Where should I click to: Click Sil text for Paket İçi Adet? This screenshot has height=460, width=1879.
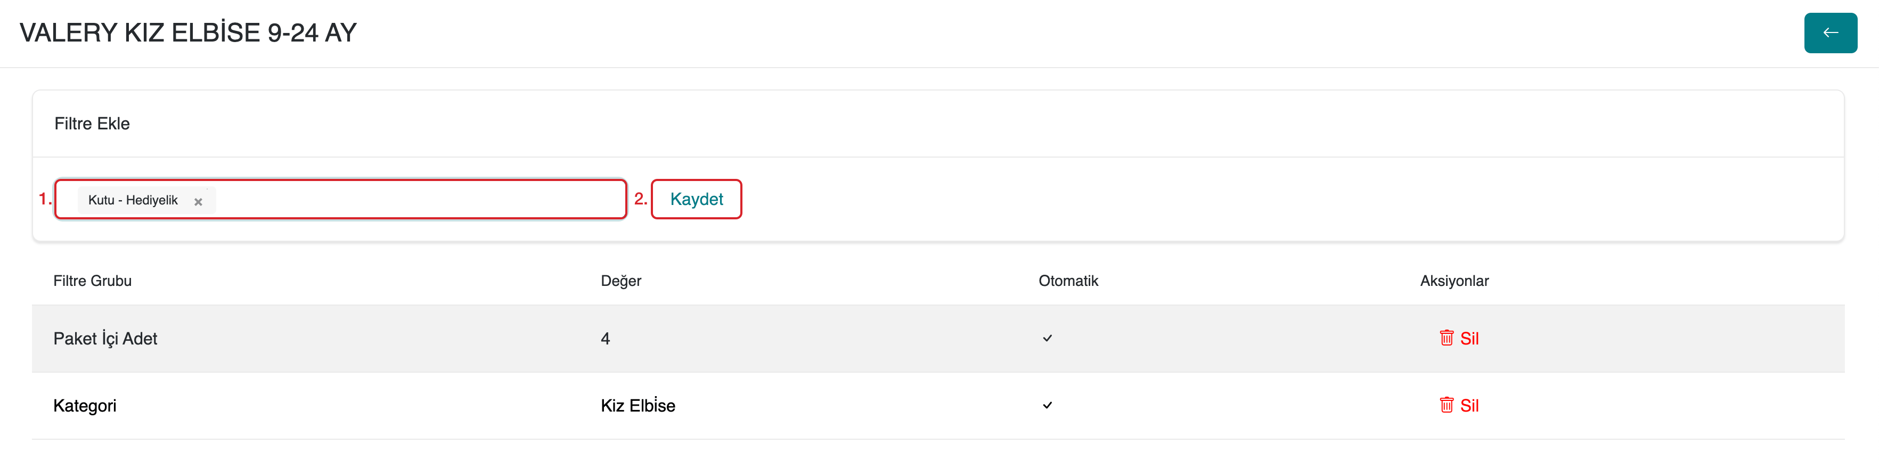coord(1469,338)
